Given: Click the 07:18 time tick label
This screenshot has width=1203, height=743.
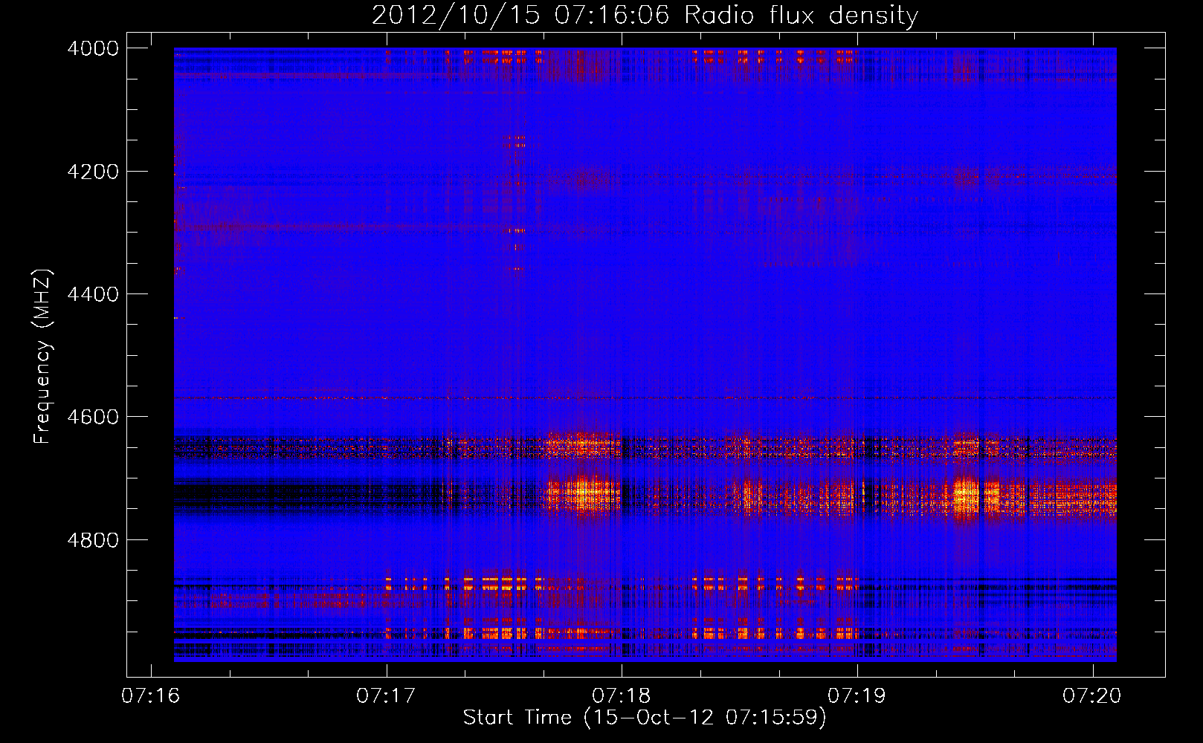Looking at the screenshot, I should [622, 696].
